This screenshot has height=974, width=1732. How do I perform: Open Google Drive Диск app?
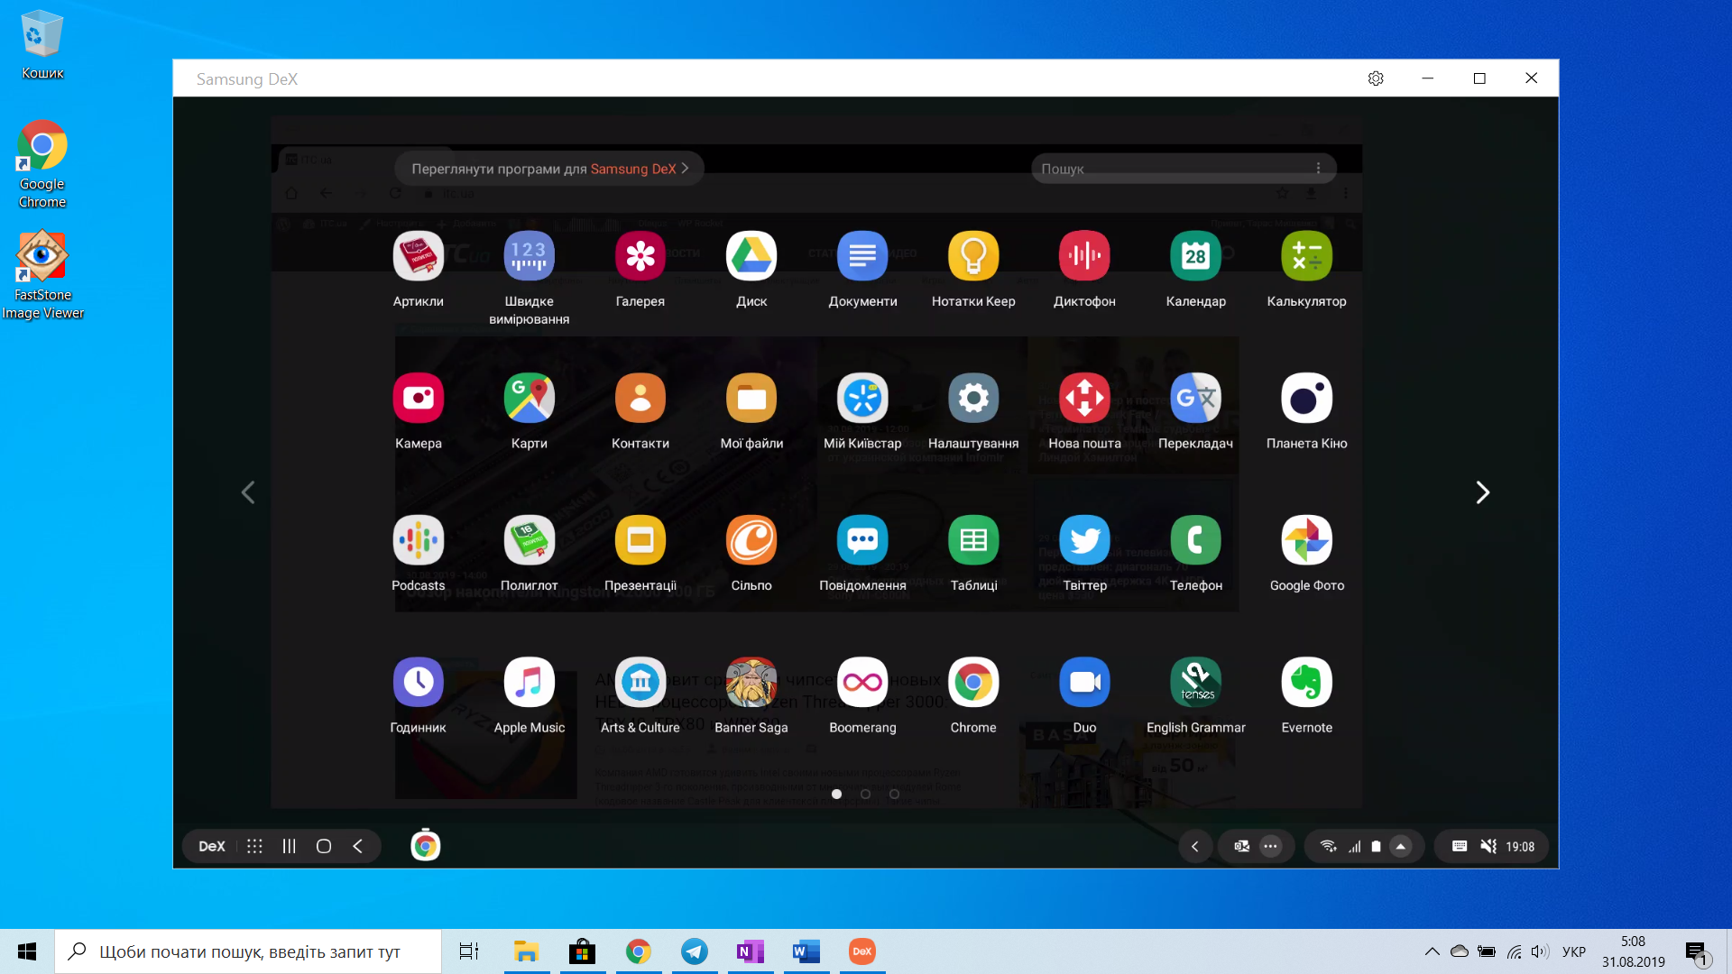[x=751, y=256]
